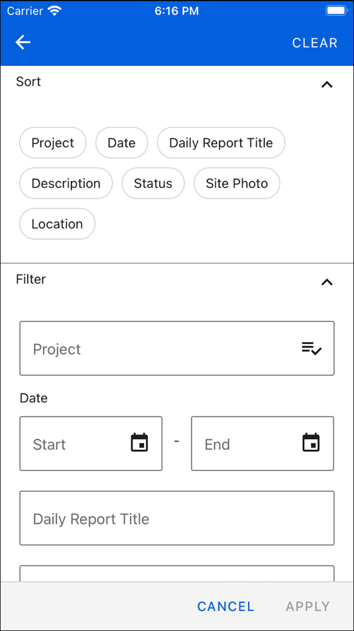Open calendar icon in End field
Screen dimensions: 354x631
pos(311,442)
